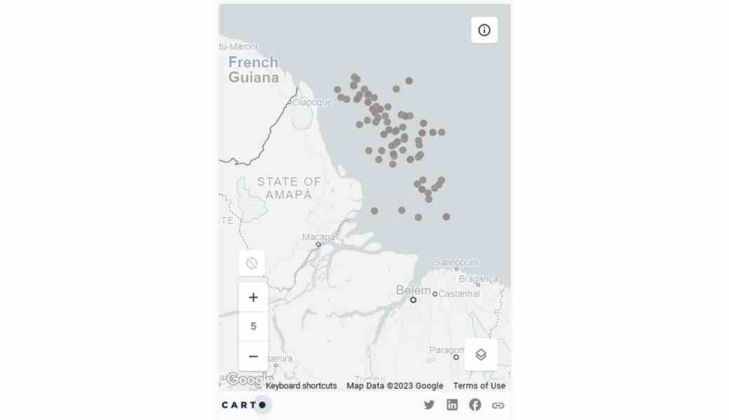The height and width of the screenshot is (420, 729).
Task: Zoom out with the minus button
Action: (x=253, y=356)
